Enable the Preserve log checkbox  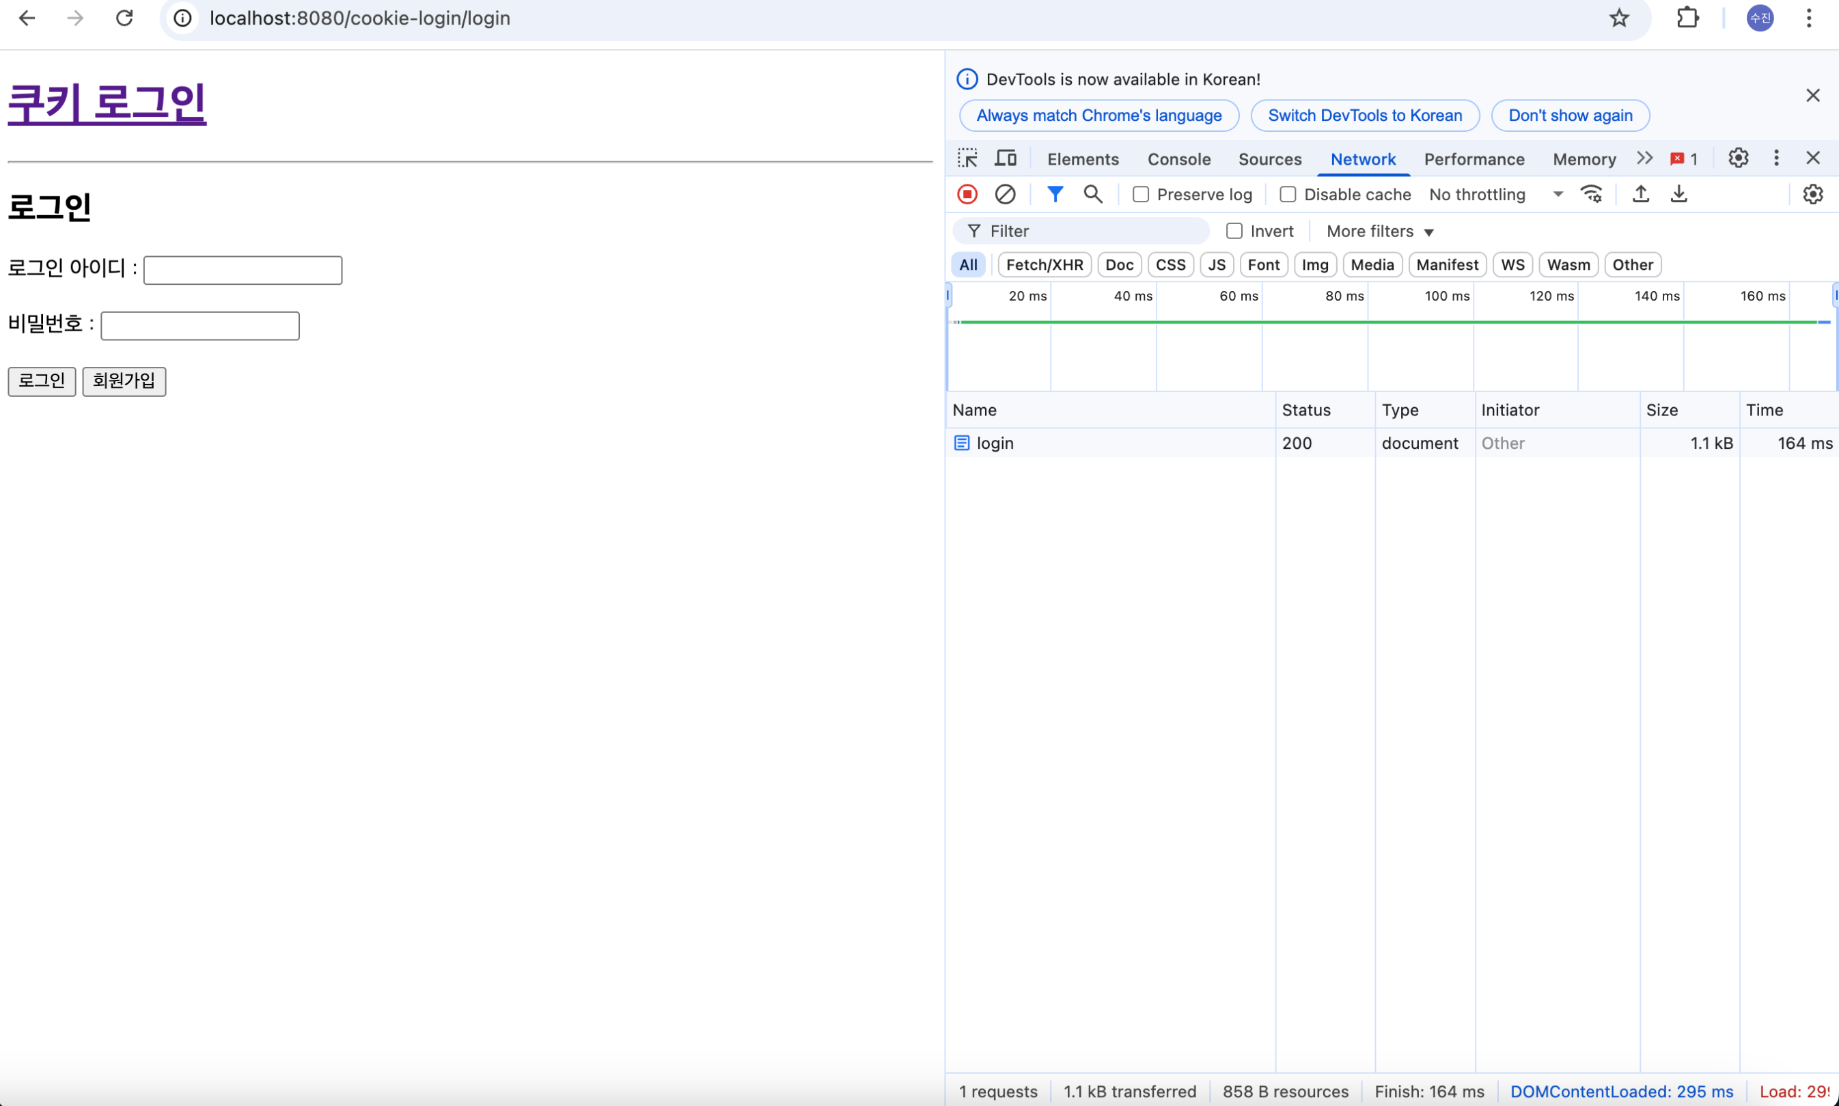click(x=1140, y=195)
